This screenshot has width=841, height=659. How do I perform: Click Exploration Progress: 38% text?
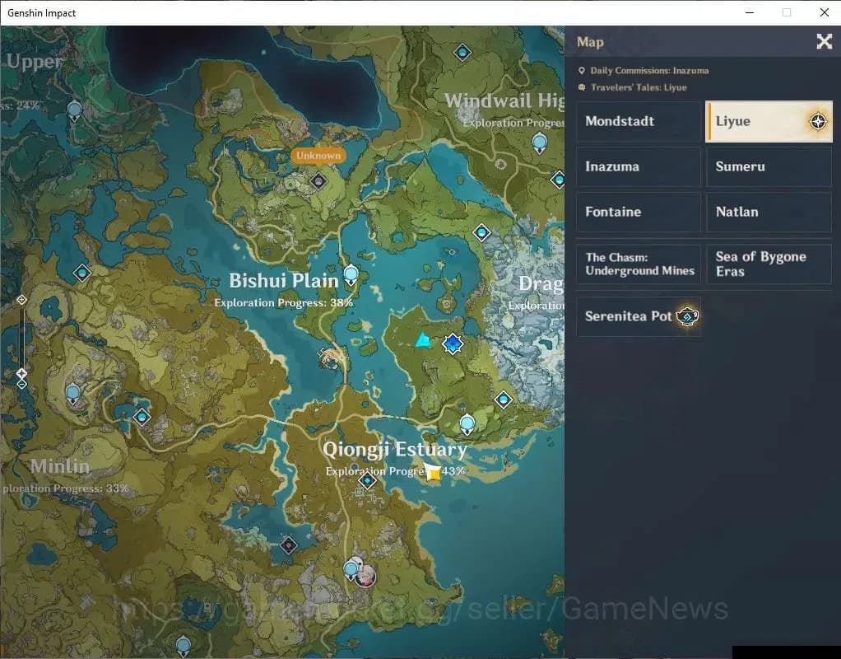coord(283,302)
